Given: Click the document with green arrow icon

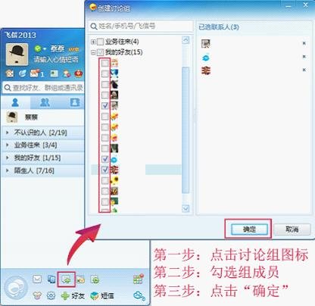Looking at the screenshot, I should 95,279.
